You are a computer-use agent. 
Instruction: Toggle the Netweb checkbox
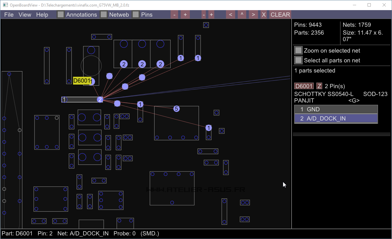104,15
